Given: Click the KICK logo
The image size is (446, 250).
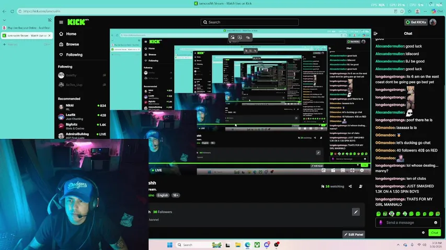Looking at the screenshot, I should click(x=78, y=22).
